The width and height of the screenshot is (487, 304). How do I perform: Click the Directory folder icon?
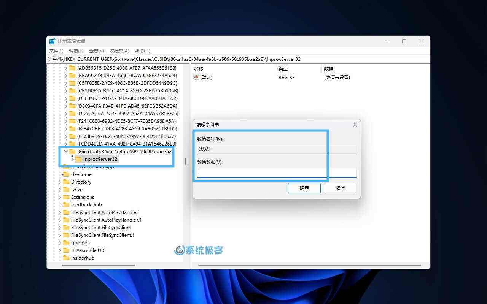67,182
